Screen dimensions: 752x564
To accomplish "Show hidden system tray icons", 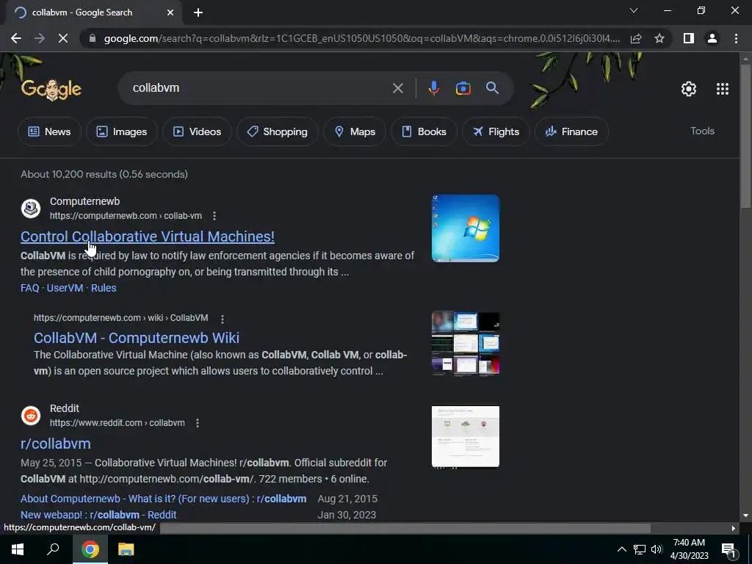I will point(621,549).
